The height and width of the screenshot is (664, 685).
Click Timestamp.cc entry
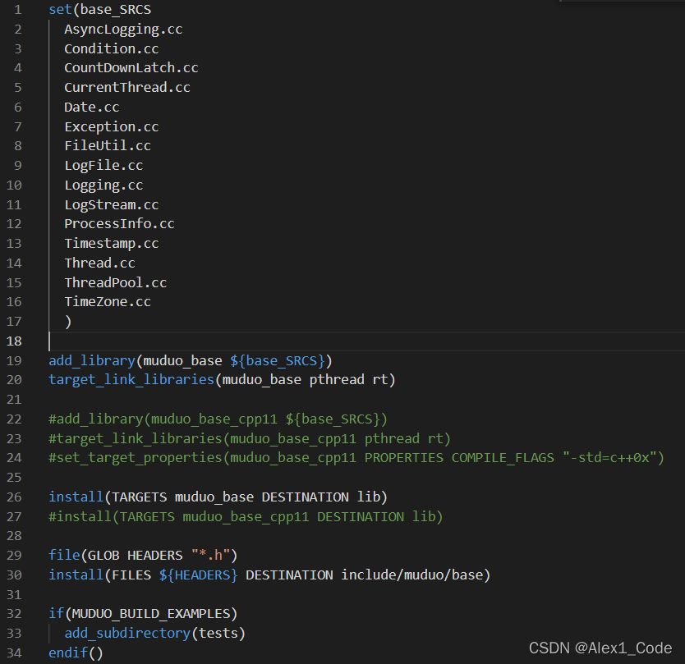coord(112,244)
